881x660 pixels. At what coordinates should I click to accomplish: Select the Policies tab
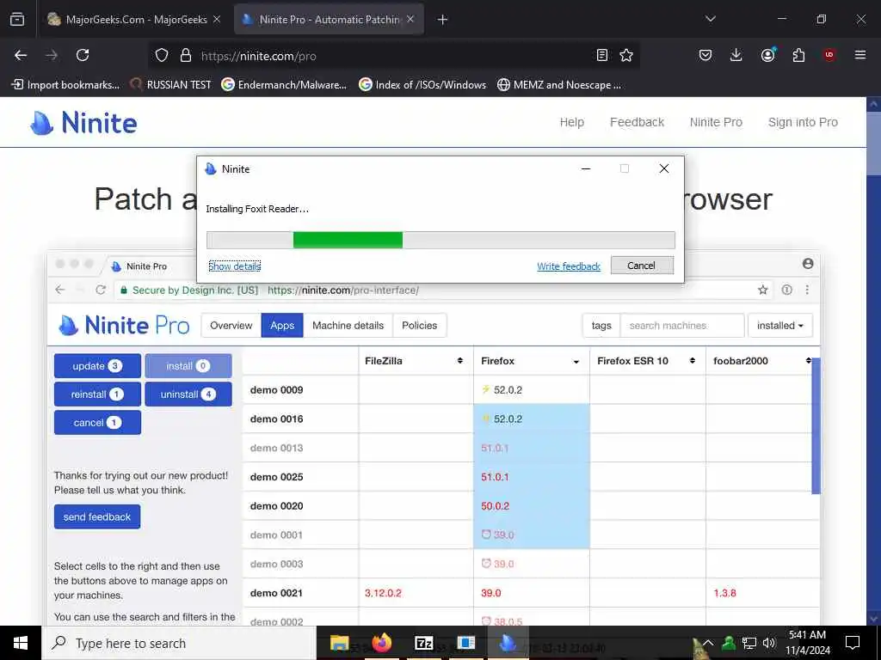(x=419, y=326)
